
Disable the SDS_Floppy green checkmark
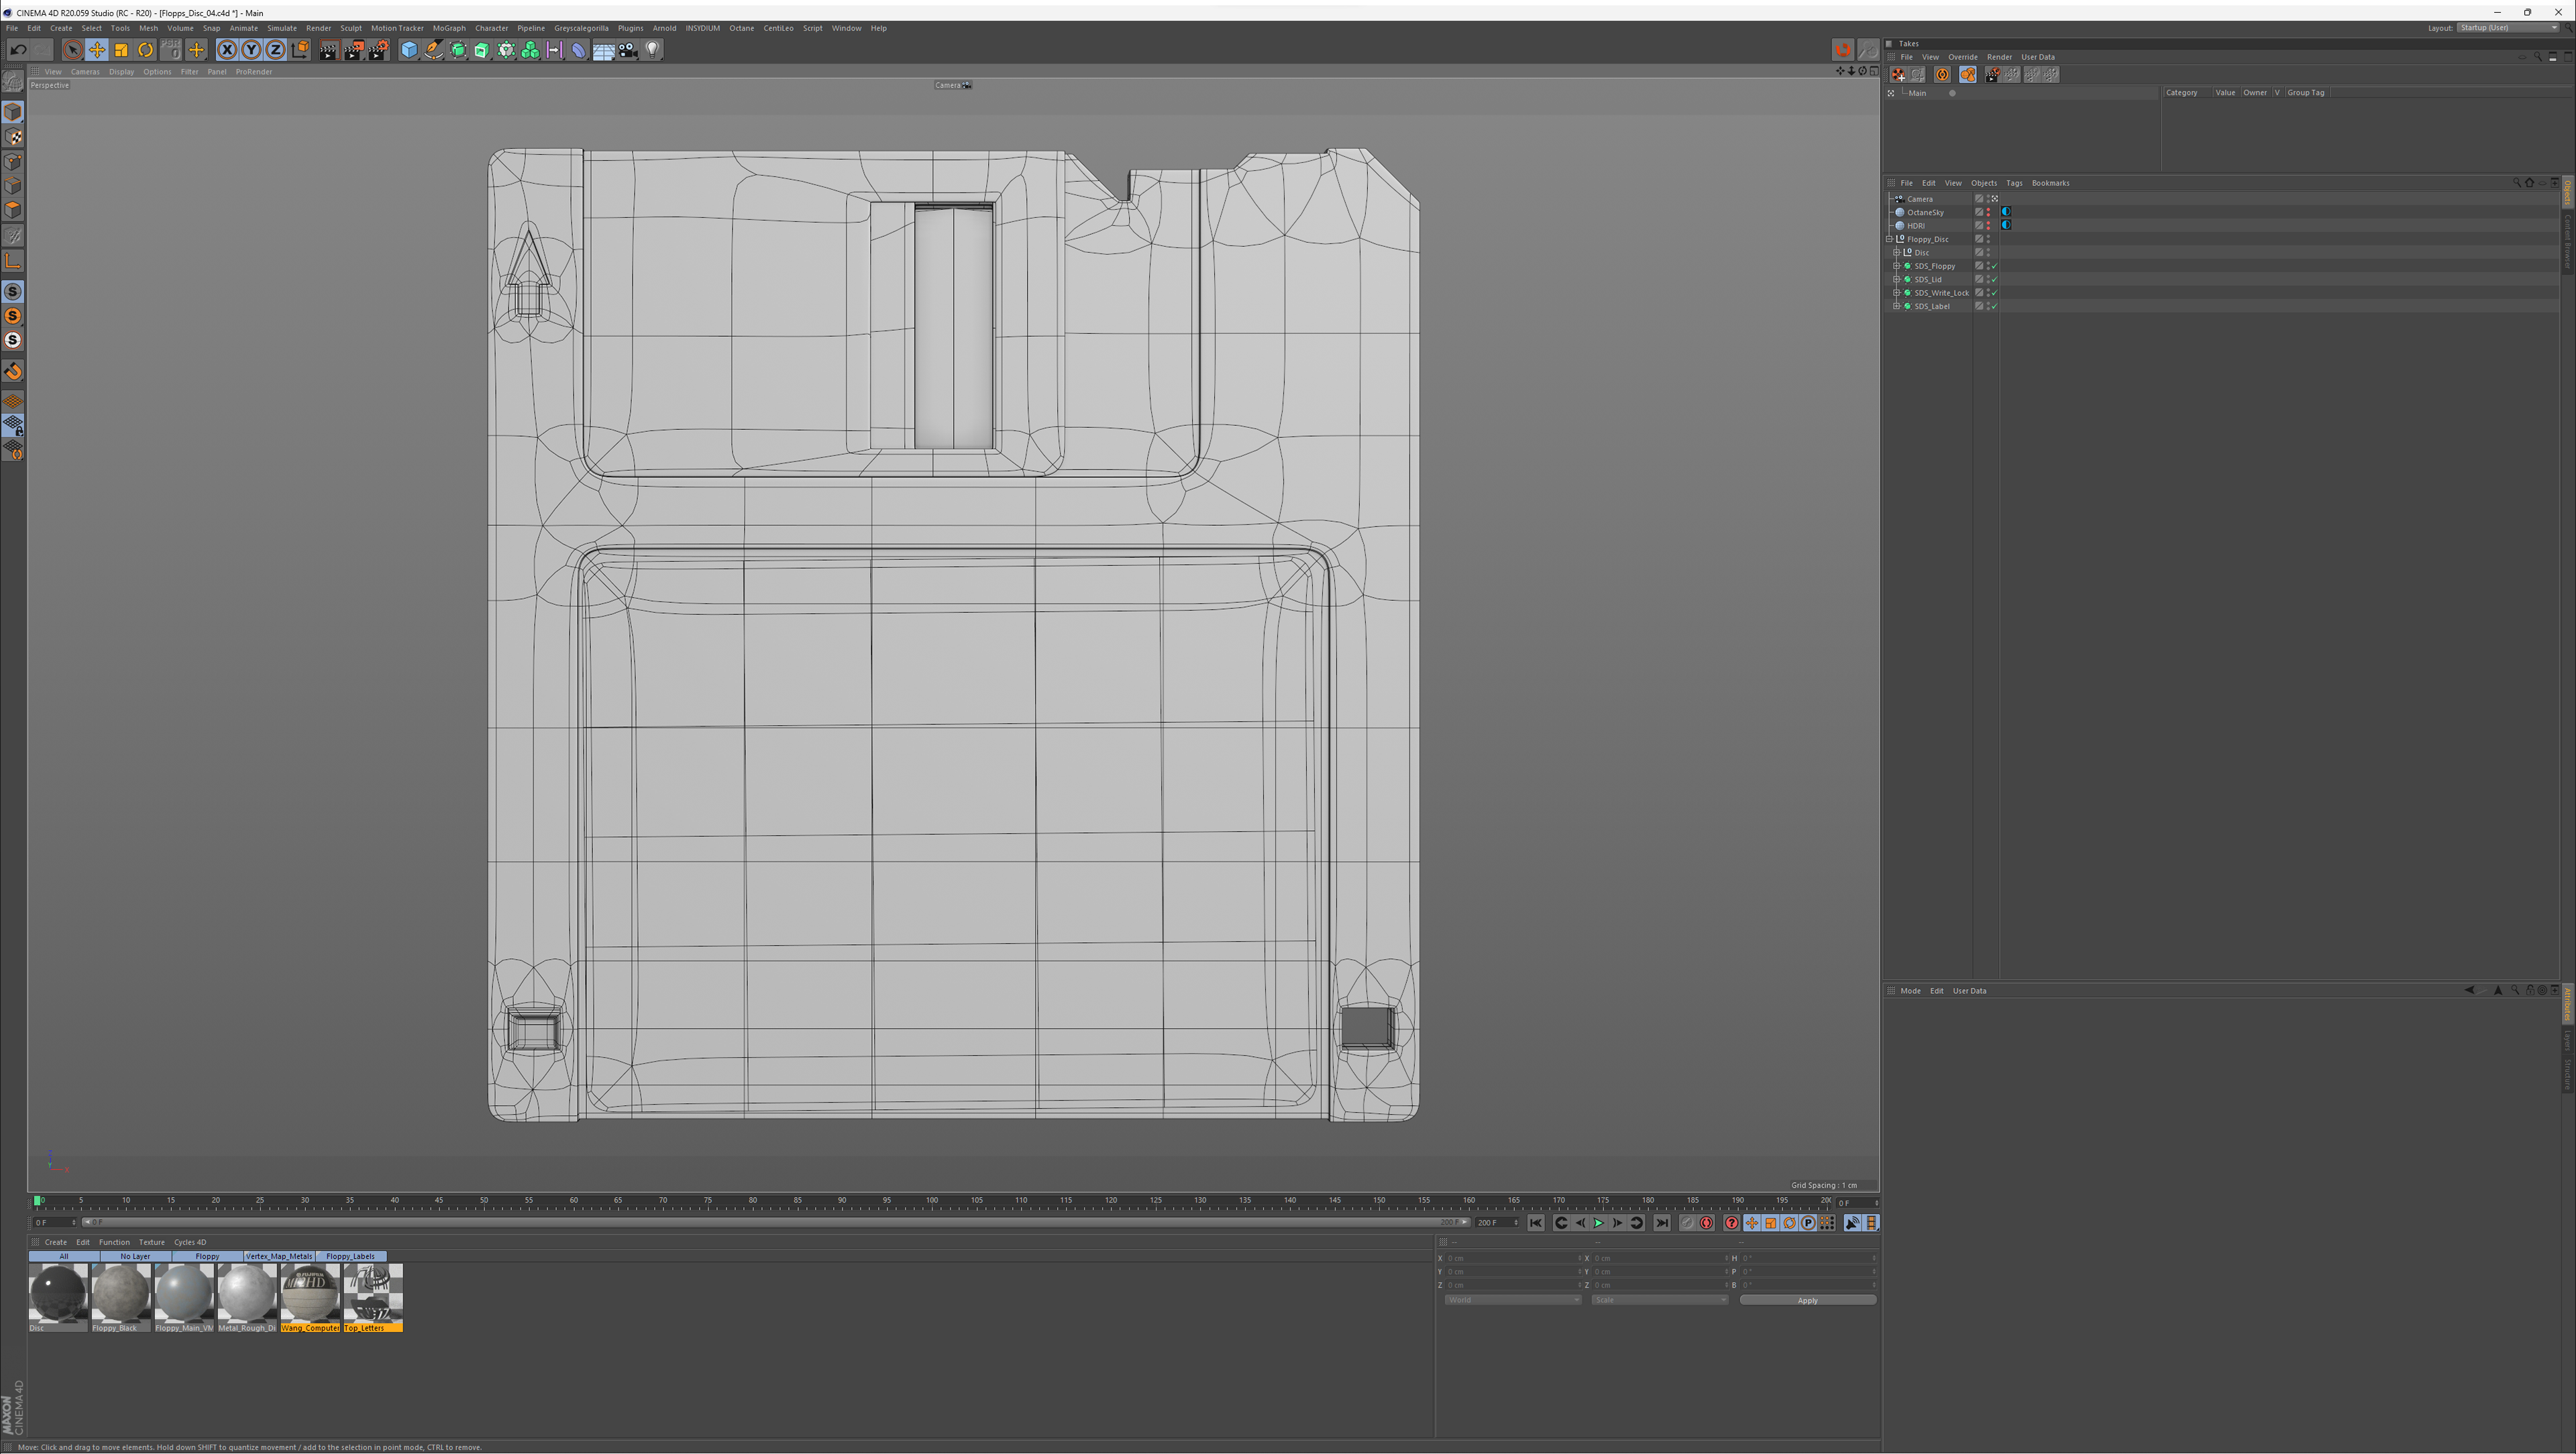[1994, 266]
